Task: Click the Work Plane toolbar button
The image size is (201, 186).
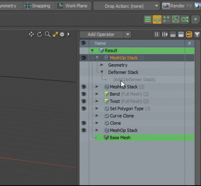Action: pyautogui.click(x=72, y=6)
